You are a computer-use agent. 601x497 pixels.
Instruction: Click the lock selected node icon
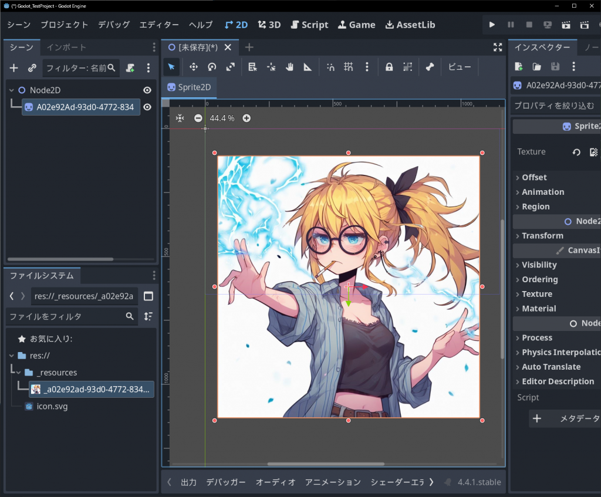389,67
